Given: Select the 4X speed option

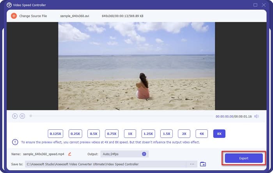Looking at the screenshot, I should (x=202, y=134).
